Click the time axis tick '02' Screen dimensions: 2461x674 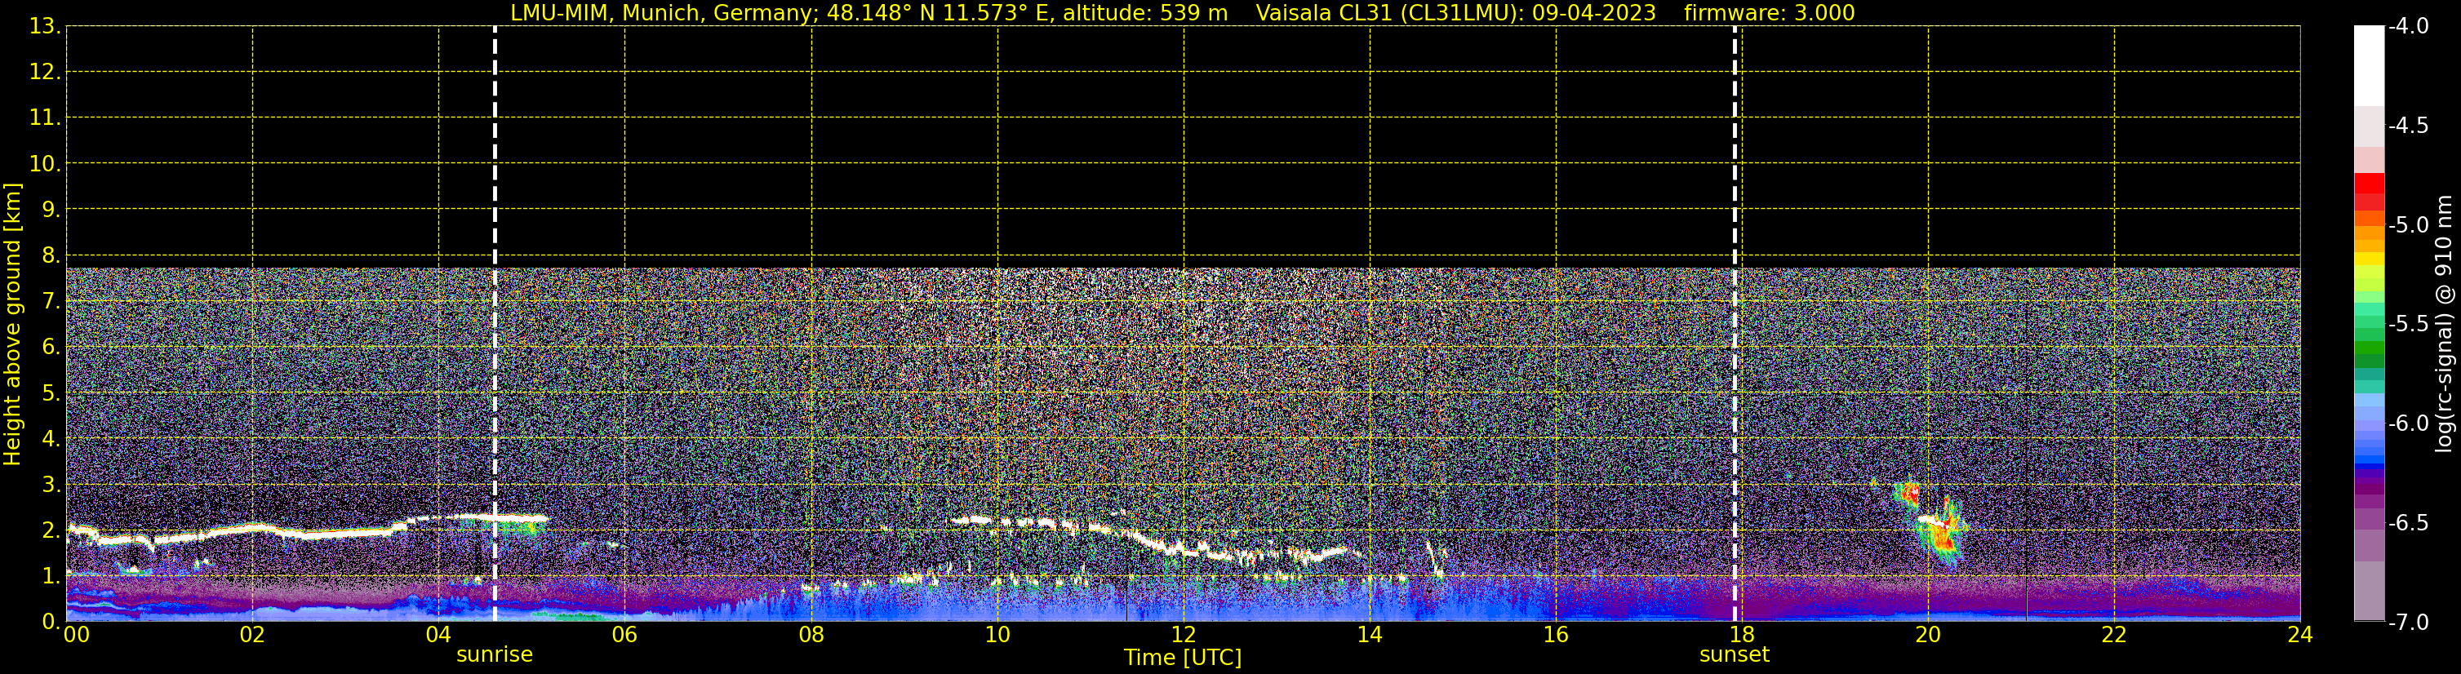pyautogui.click(x=252, y=635)
